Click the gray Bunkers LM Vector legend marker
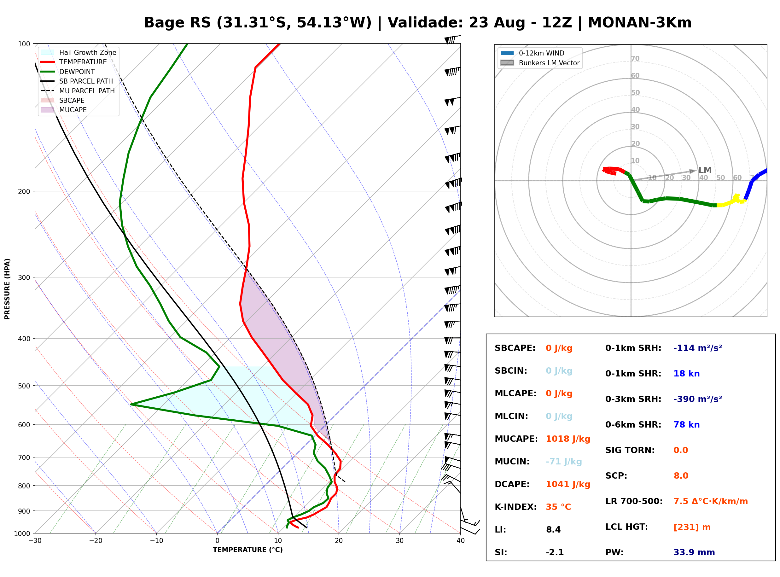 (507, 63)
